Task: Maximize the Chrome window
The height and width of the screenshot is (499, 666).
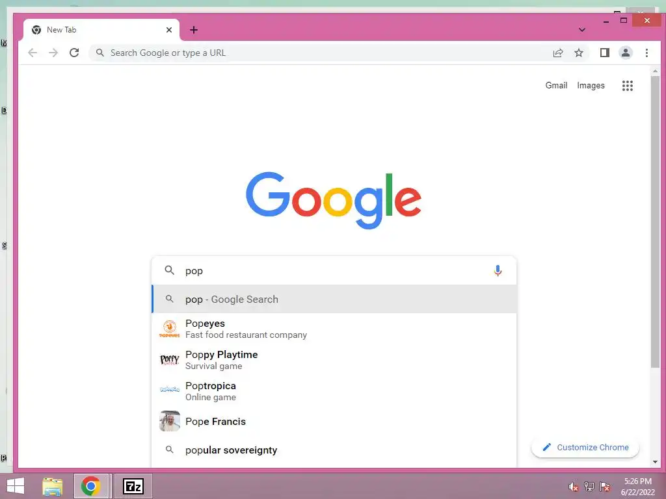Action: coord(624,20)
